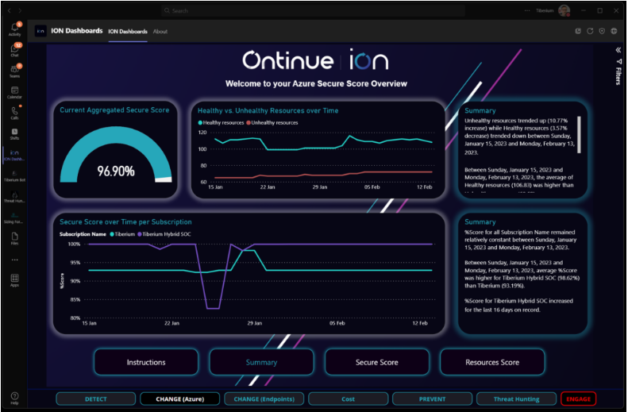This screenshot has width=628, height=412.
Task: Click Secure Score over Time per Subscription title
Action: click(125, 222)
